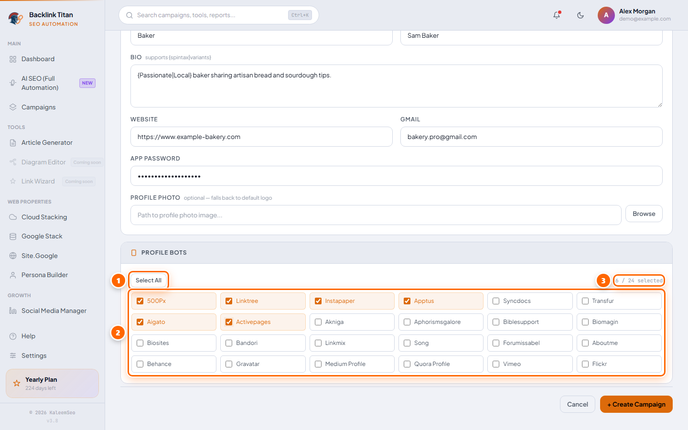Uncheck the Activepages bot checkbox
Image resolution: width=688 pixels, height=430 pixels.
click(229, 322)
